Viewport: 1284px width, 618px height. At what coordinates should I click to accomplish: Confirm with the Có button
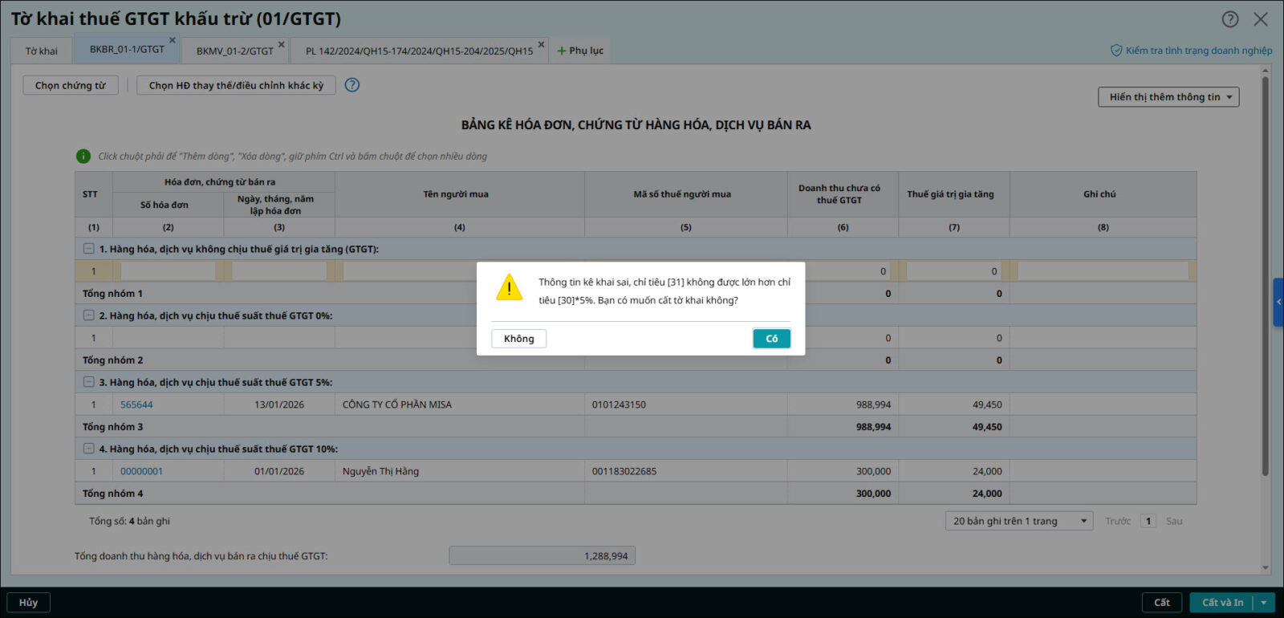click(771, 339)
